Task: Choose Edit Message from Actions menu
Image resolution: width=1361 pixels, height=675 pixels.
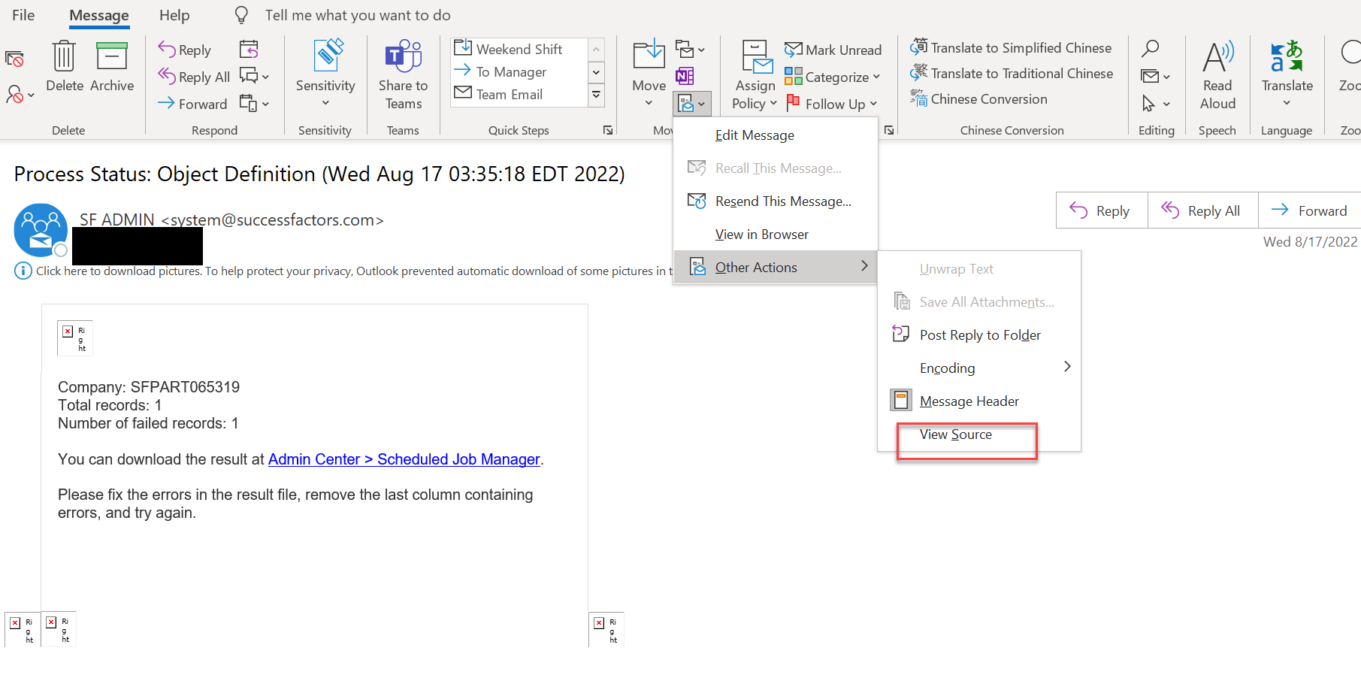Action: [x=776, y=135]
